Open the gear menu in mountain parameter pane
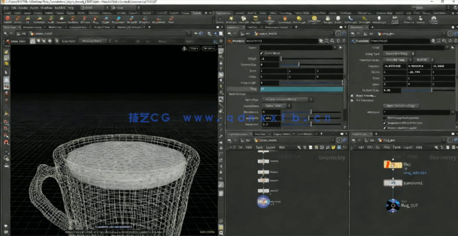 pos(321,41)
